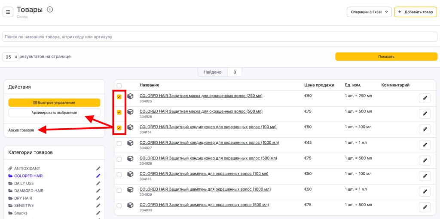Screen dimensions: 440x219
Task: Edit product 334025 with pencil button
Action: point(425,98)
